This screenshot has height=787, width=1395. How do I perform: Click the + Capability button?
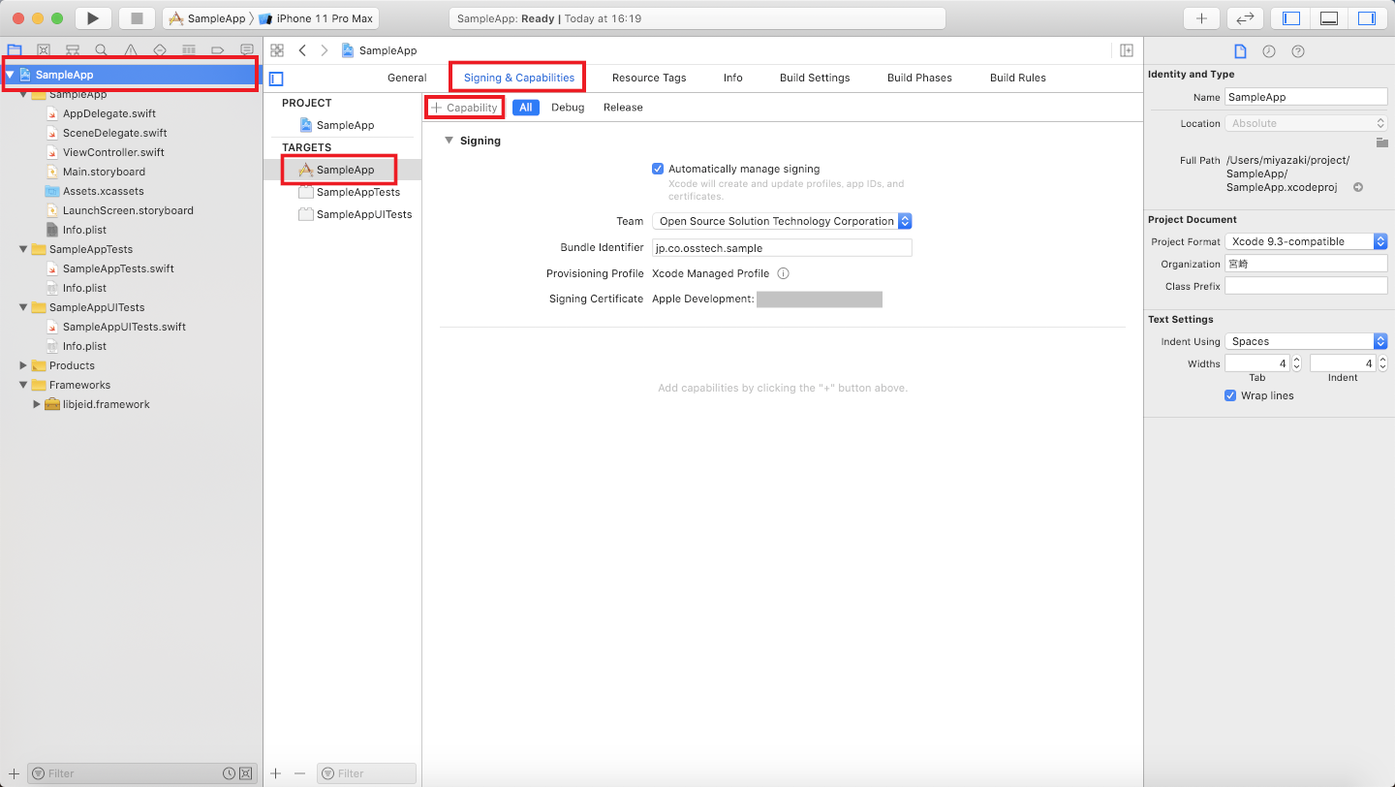click(x=465, y=108)
